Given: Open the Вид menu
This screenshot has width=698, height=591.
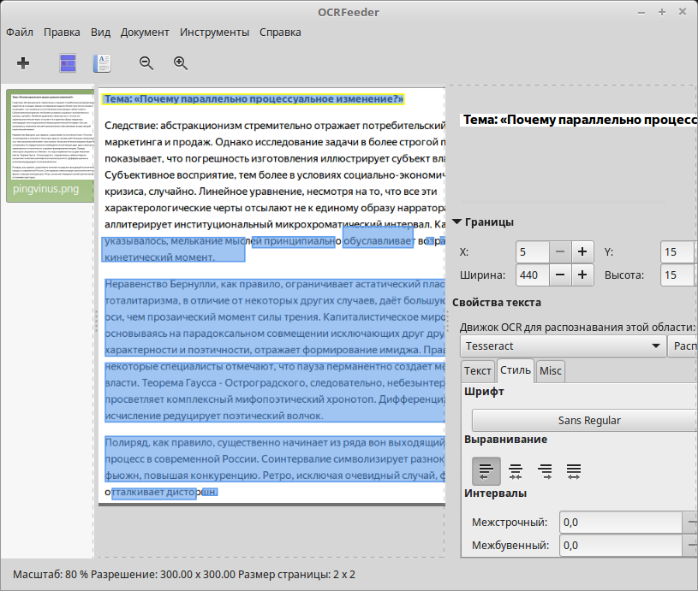Looking at the screenshot, I should pos(100,33).
